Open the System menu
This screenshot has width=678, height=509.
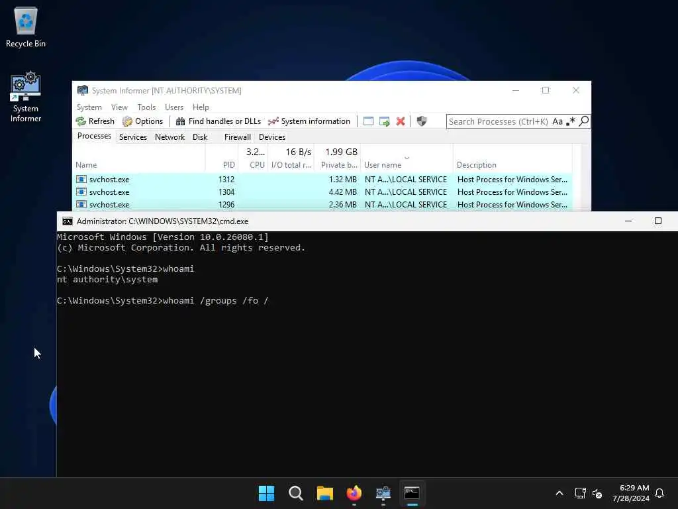coord(89,107)
